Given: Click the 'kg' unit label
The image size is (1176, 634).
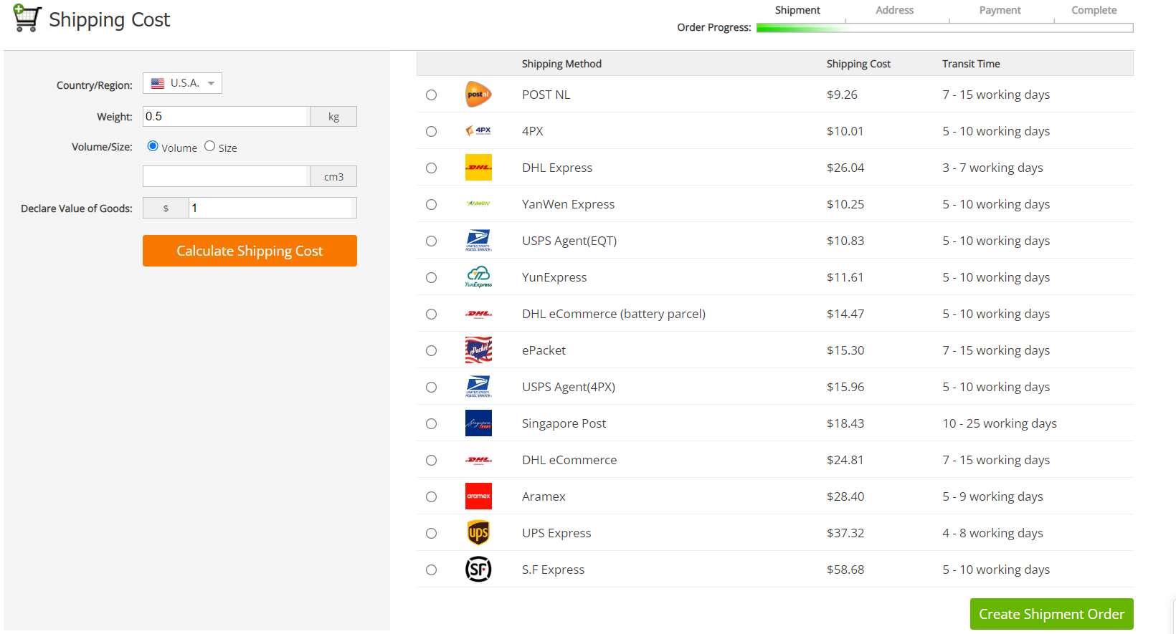Looking at the screenshot, I should (x=333, y=116).
